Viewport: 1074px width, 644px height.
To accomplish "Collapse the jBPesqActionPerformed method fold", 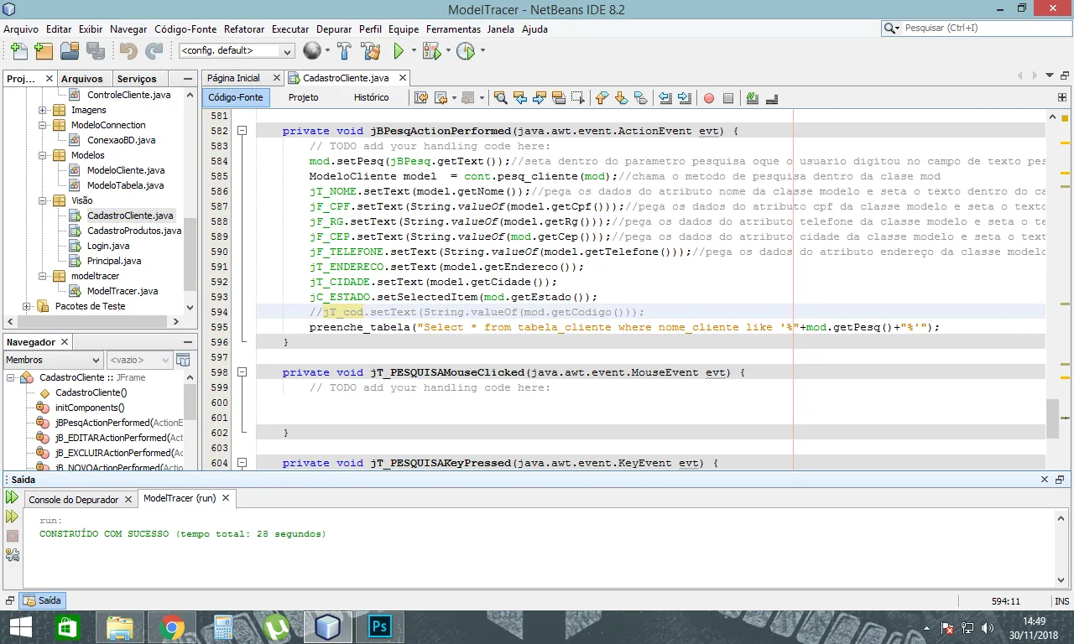I will tap(242, 131).
